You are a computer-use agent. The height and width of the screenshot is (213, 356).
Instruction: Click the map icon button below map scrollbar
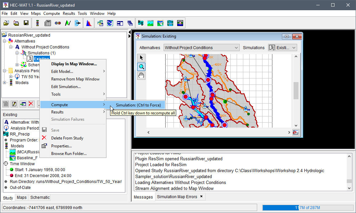click(x=296, y=132)
